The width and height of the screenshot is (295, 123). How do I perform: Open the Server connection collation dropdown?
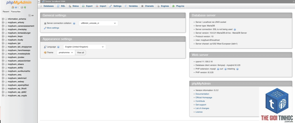(x=99, y=23)
